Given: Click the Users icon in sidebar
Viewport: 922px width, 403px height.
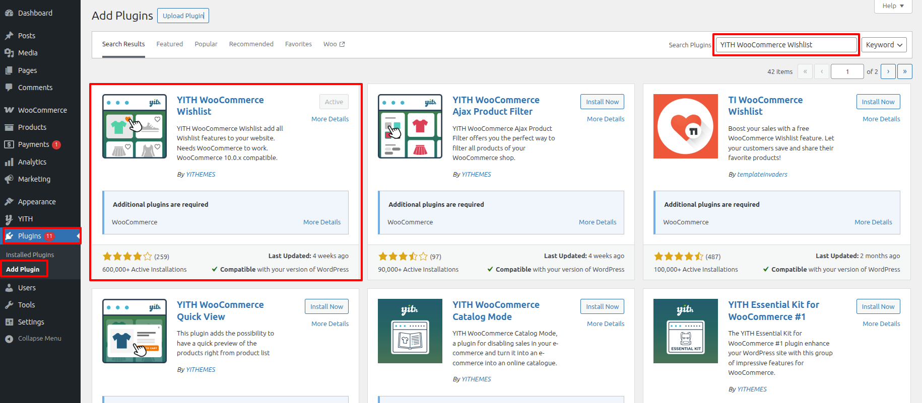Looking at the screenshot, I should (9, 288).
